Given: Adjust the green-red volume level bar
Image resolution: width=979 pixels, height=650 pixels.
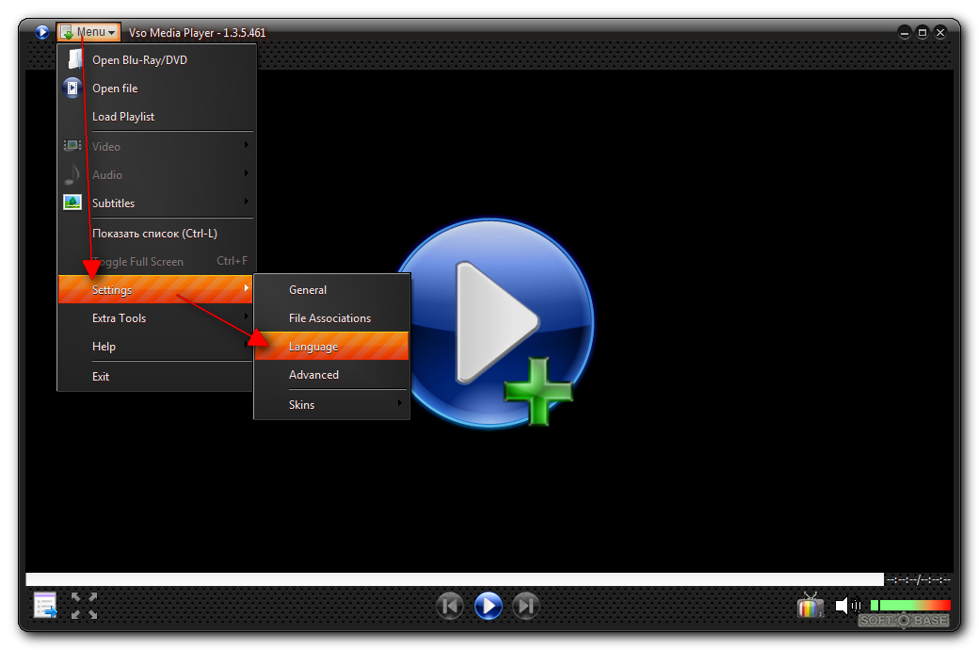Looking at the screenshot, I should (909, 606).
